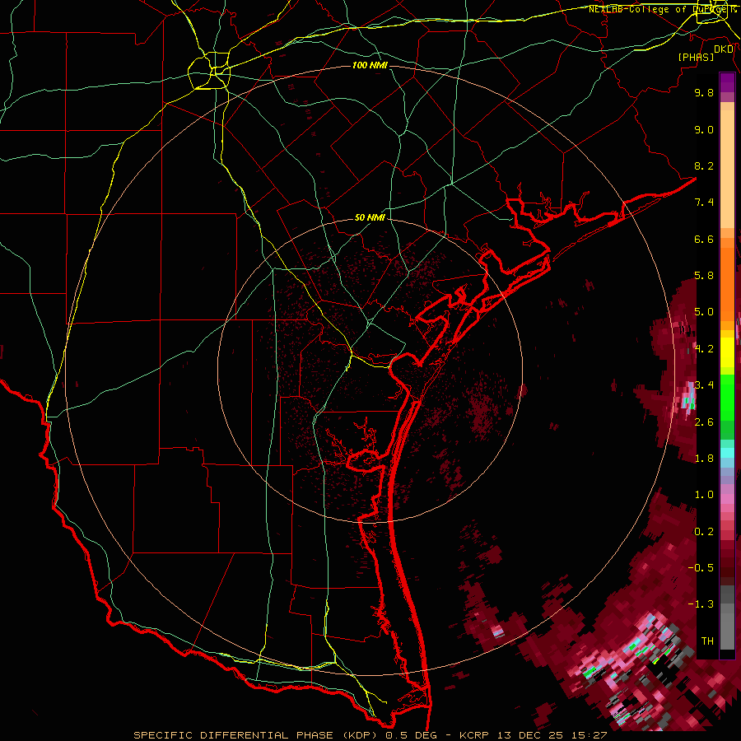
Task: Select the pink band beside 1.0
Action: (x=727, y=499)
